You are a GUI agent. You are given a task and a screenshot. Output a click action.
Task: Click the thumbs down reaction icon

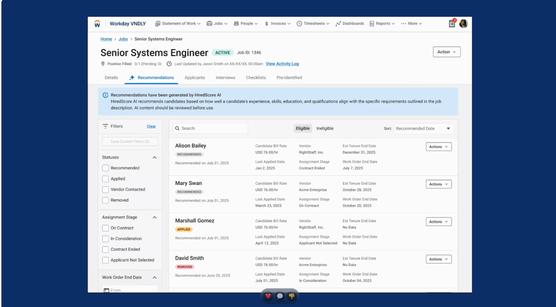pyautogui.click(x=292, y=296)
